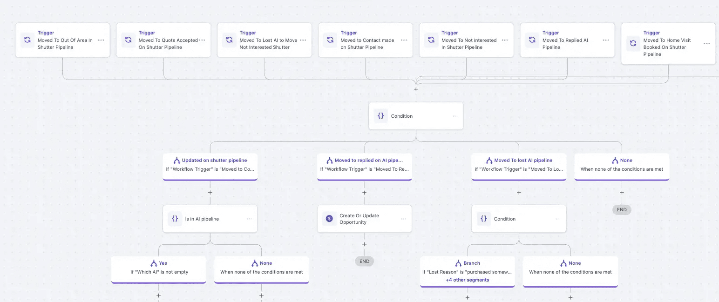
Task: Open the Moved to Contact made trigger card
Action: (365, 40)
